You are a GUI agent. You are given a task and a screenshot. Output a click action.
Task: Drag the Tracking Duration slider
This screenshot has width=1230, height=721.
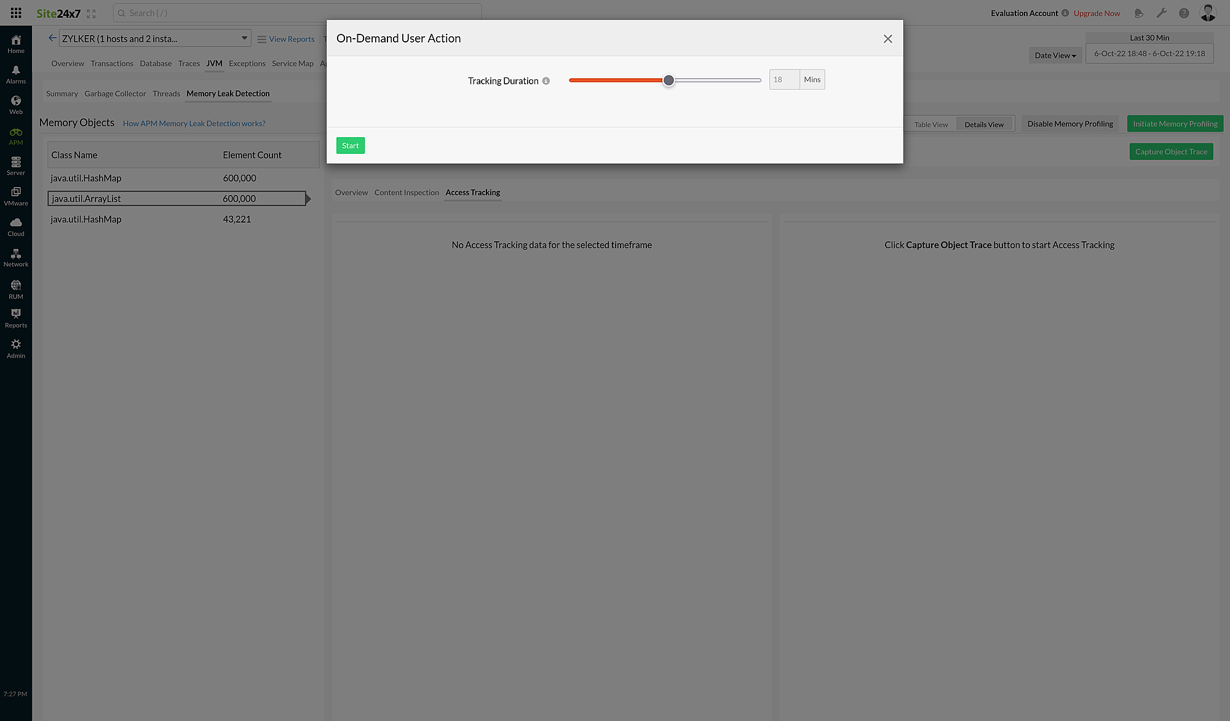tap(668, 80)
